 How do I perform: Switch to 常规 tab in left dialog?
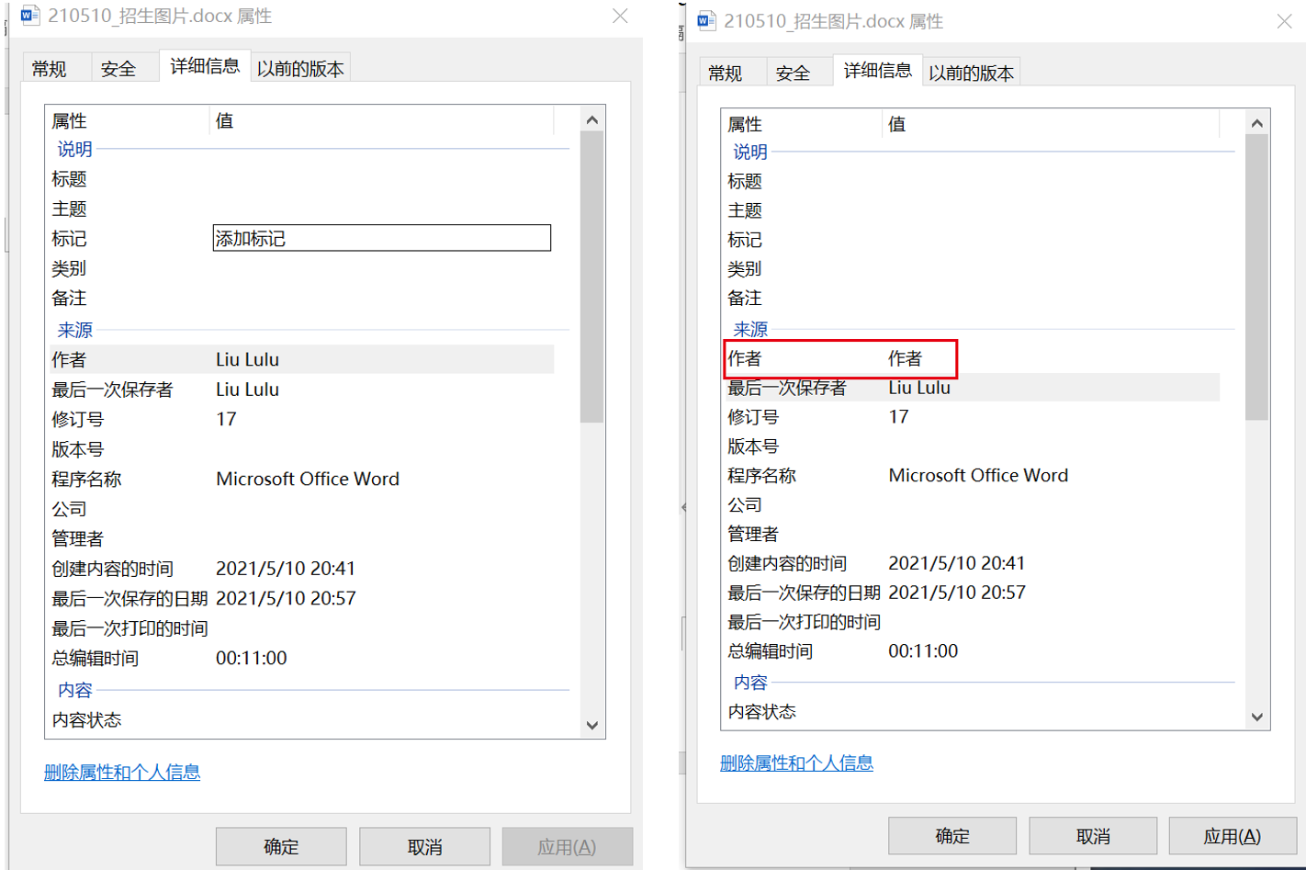coord(50,69)
